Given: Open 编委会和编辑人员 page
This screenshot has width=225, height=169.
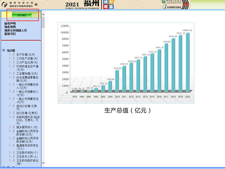Looking at the screenshot, I should [15, 31].
